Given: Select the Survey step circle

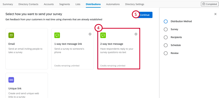Looking at the screenshot, I should (166, 29).
